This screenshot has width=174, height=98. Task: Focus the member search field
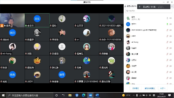[149, 11]
